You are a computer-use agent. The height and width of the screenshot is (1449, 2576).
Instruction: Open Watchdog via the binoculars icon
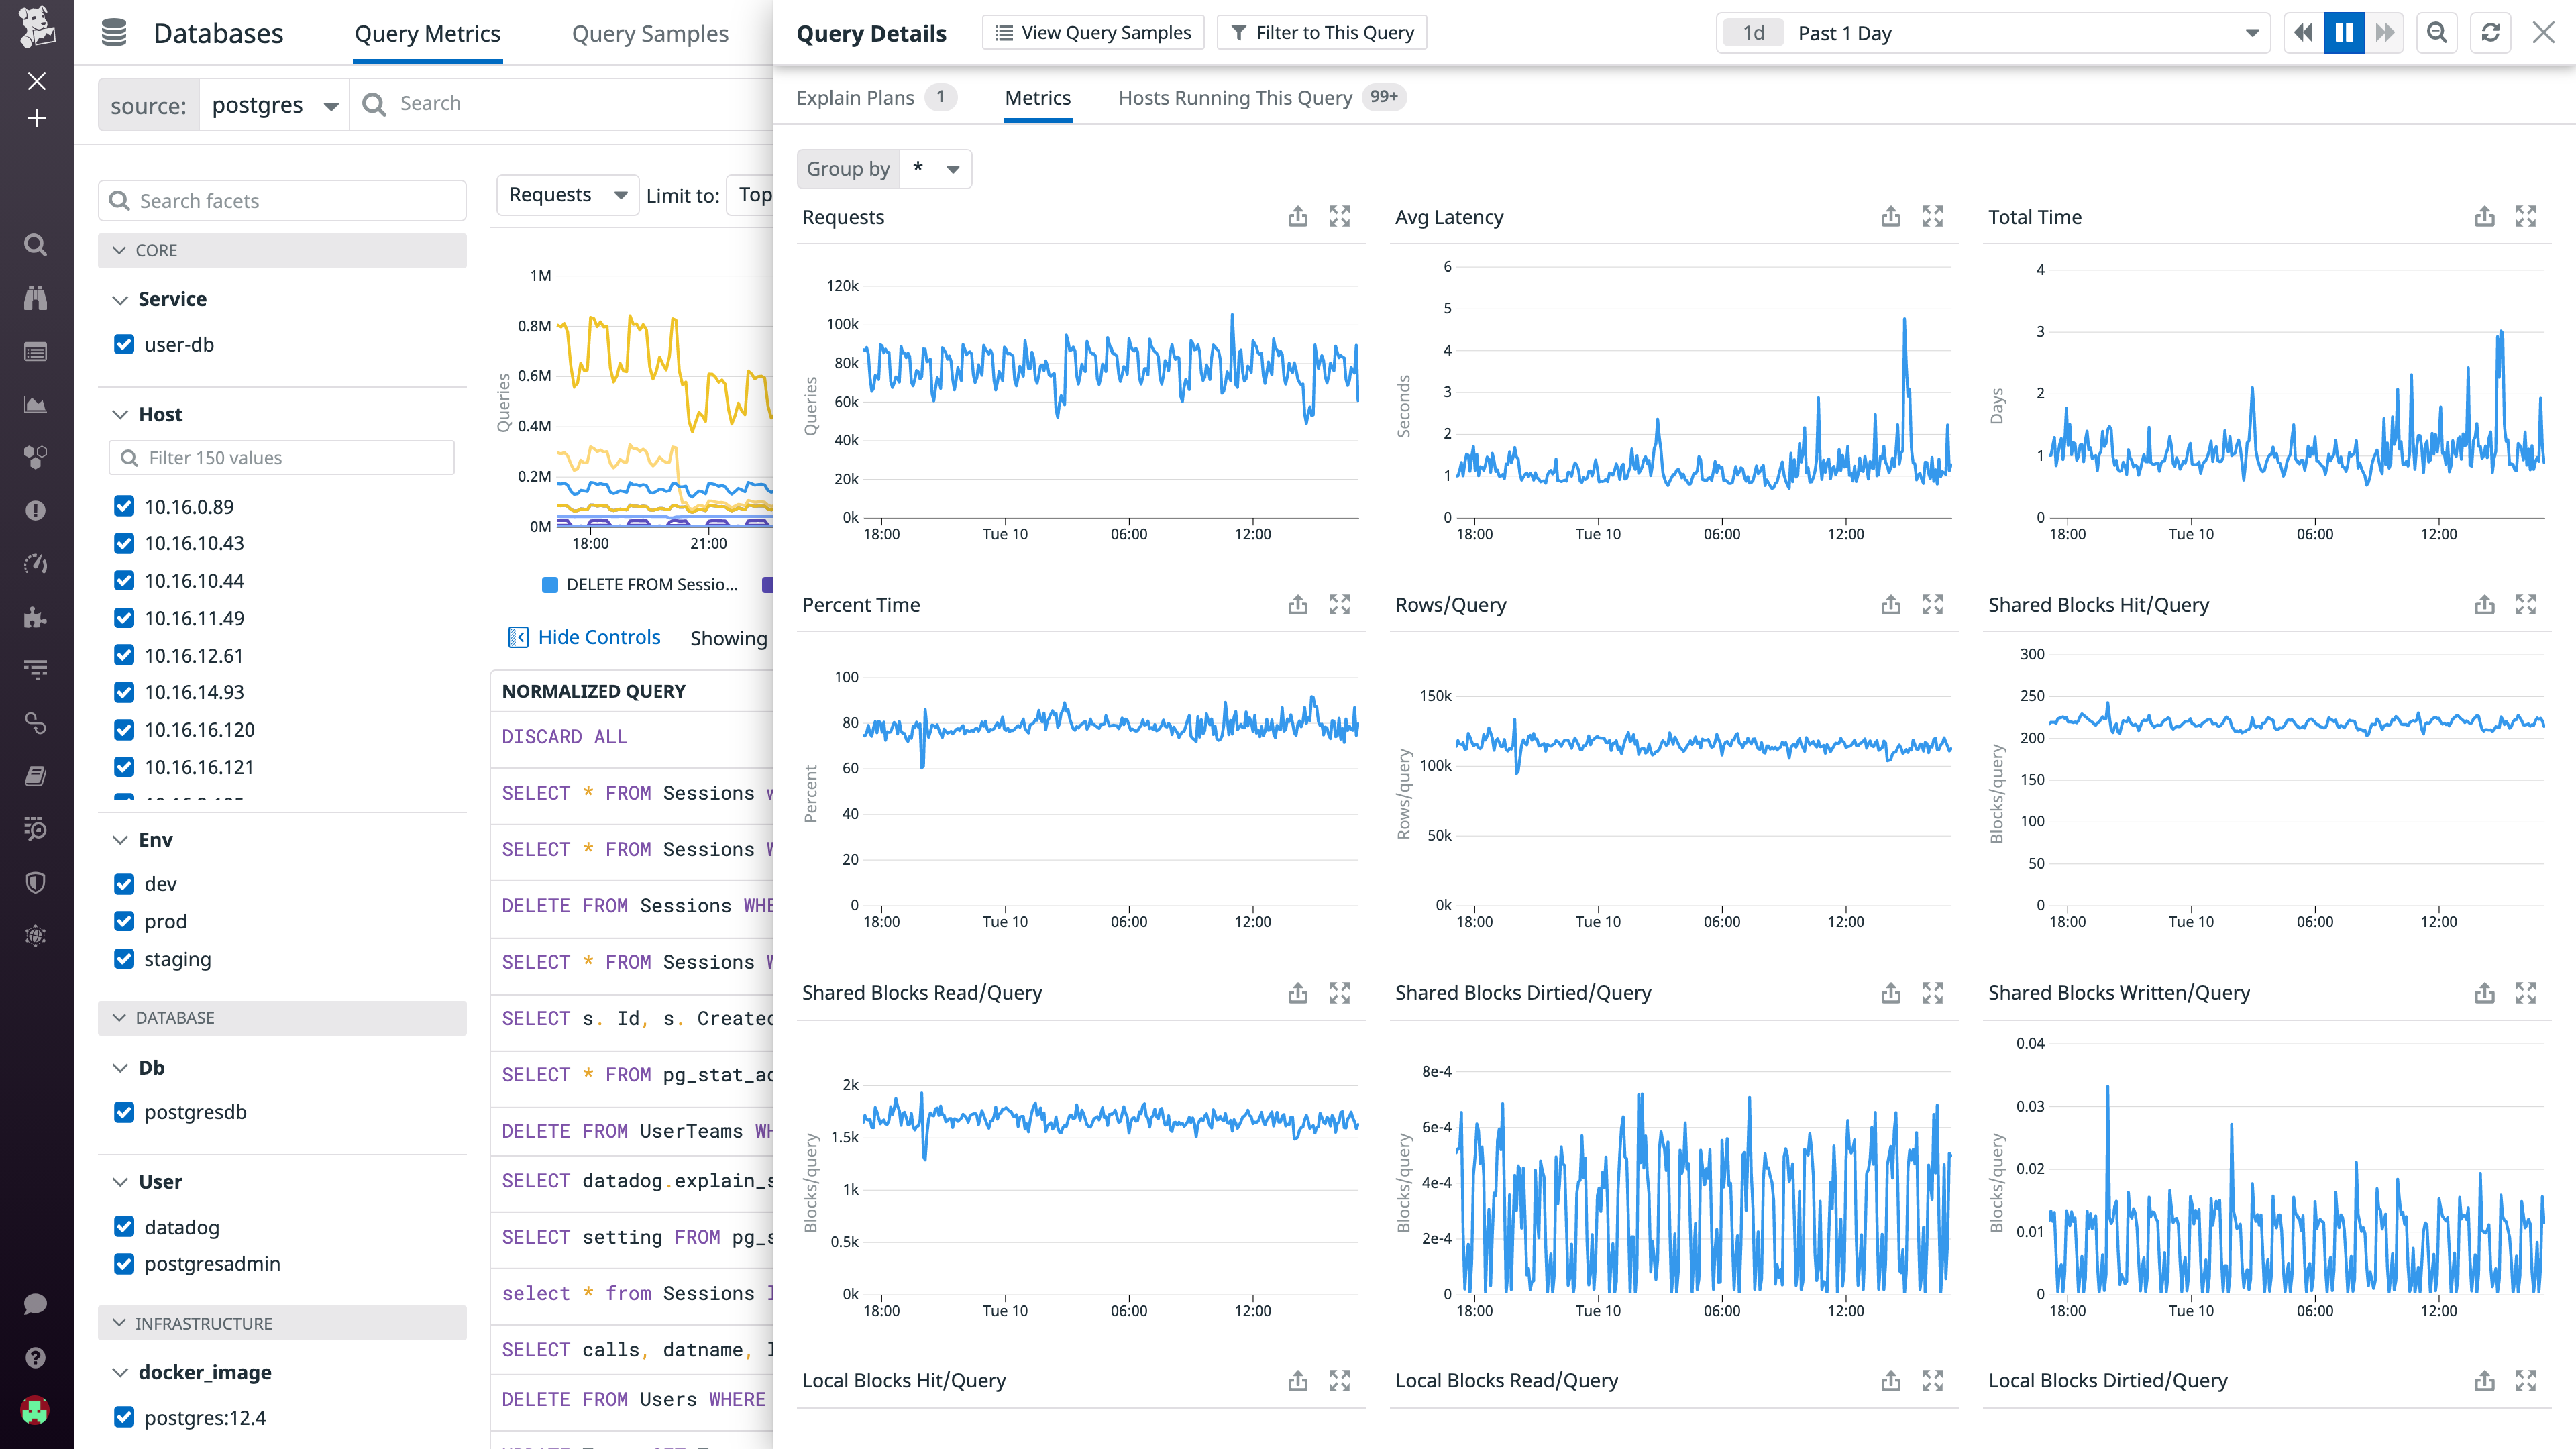pyautogui.click(x=36, y=297)
